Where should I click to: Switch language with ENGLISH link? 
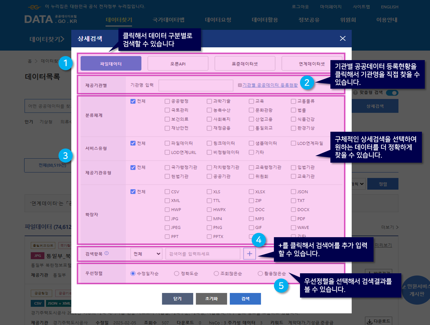click(390, 7)
